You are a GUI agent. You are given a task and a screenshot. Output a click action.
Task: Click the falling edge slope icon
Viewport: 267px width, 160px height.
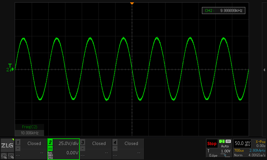click(x=225, y=155)
